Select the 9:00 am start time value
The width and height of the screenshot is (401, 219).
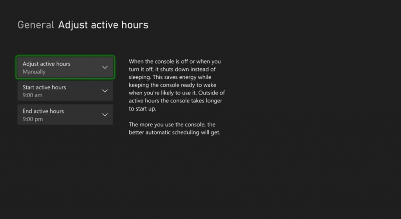(33, 95)
